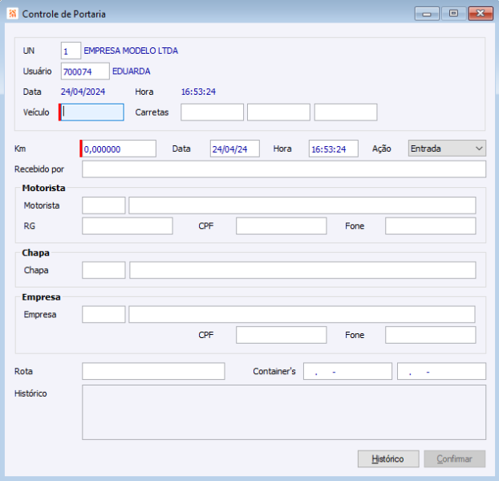Click the second Container's field

pos(441,371)
